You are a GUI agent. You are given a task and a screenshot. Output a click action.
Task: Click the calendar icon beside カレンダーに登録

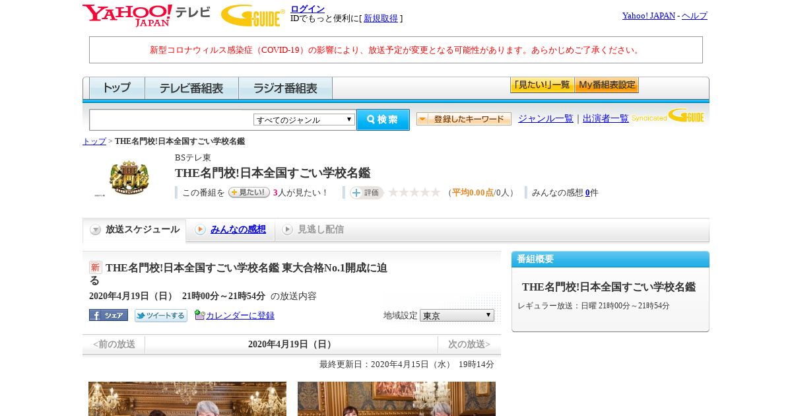click(200, 315)
